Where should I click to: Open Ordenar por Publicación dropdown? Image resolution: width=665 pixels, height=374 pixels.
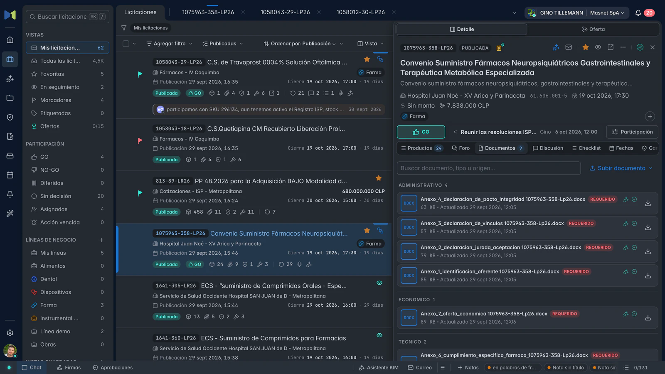tap(303, 44)
